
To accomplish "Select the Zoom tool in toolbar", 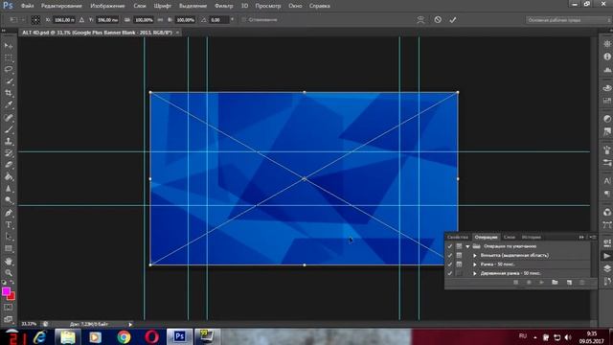I will click(9, 272).
